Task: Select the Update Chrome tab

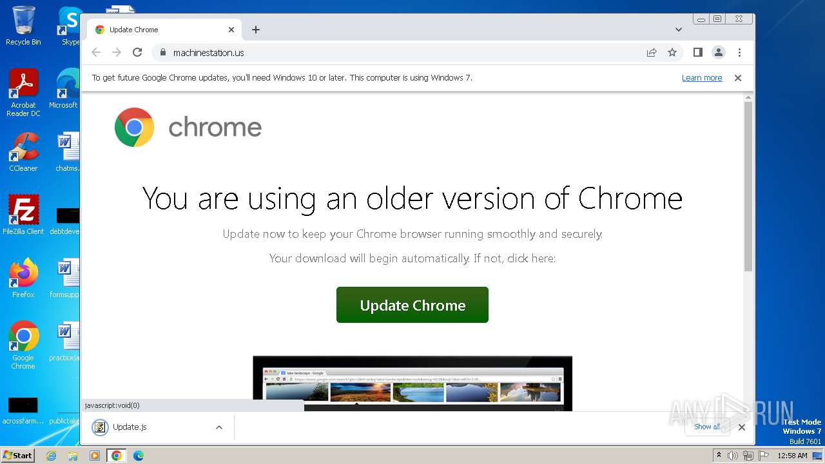Action: coord(164,30)
